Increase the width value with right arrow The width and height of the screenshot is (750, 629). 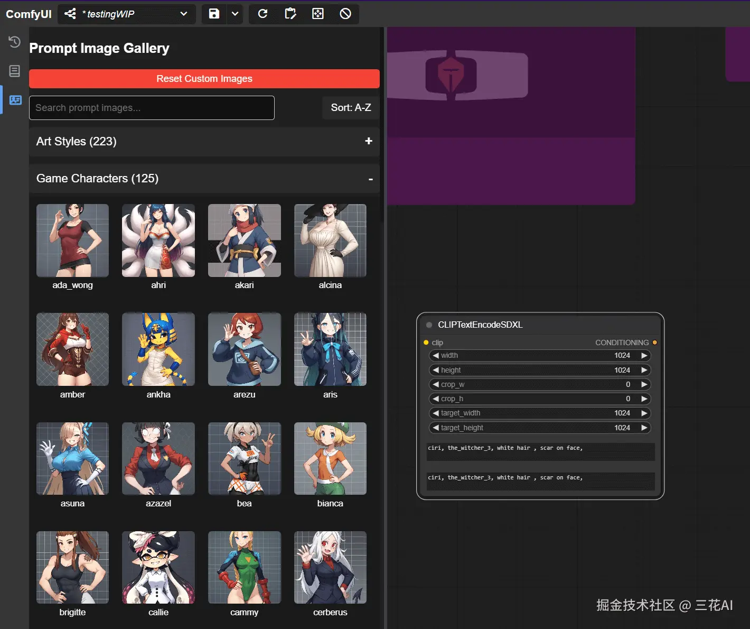coord(644,356)
